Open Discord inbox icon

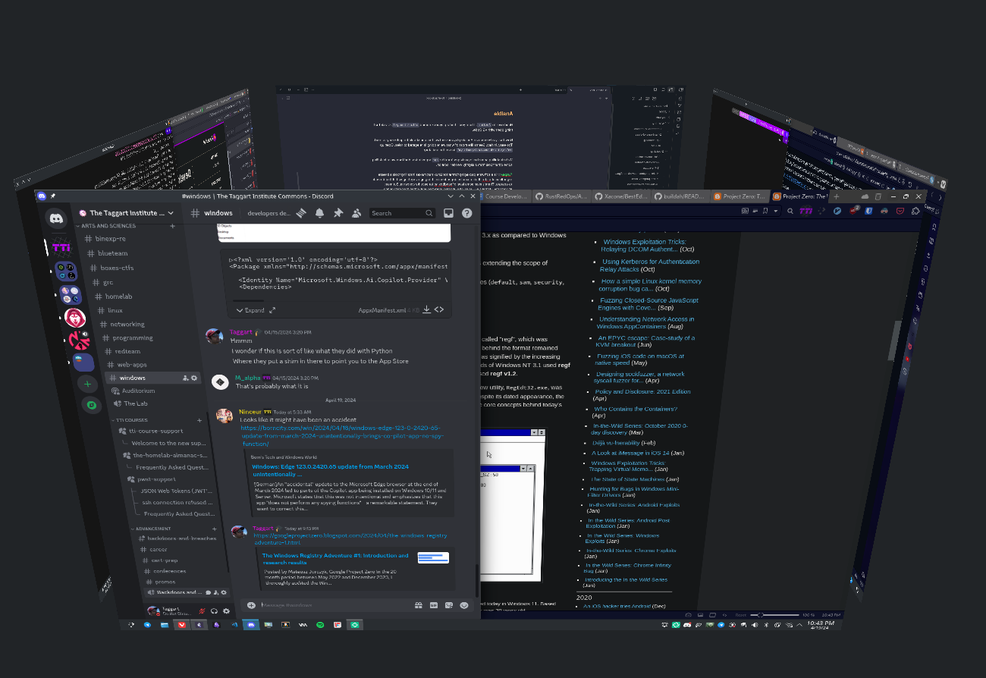[x=448, y=214]
